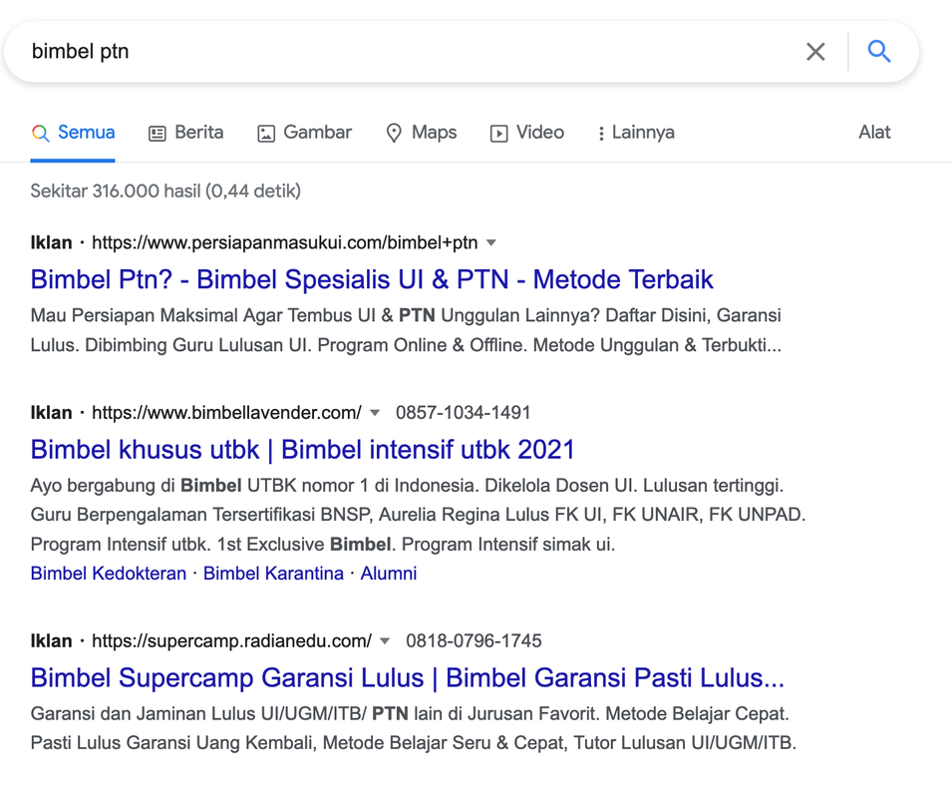Click the Berita newspaper icon

click(x=158, y=134)
